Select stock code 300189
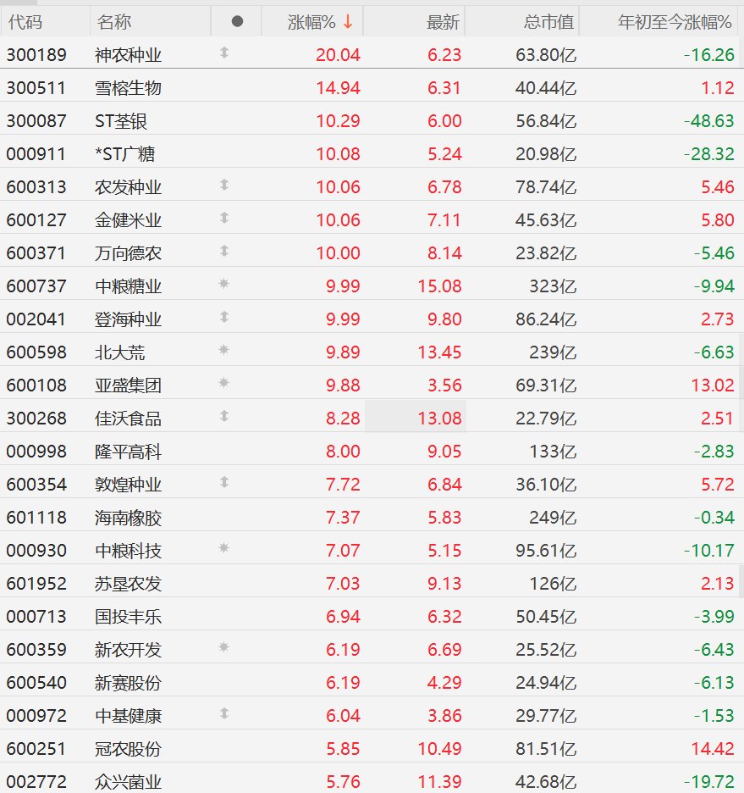744x793 pixels. pos(36,54)
